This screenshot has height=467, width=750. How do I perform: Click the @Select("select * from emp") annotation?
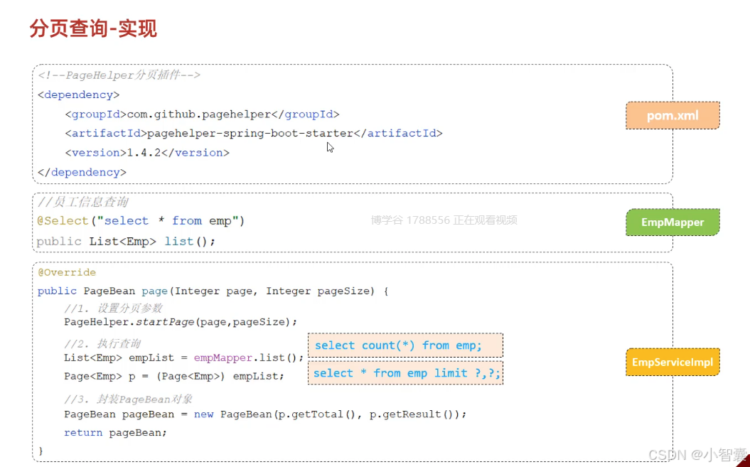coord(141,220)
